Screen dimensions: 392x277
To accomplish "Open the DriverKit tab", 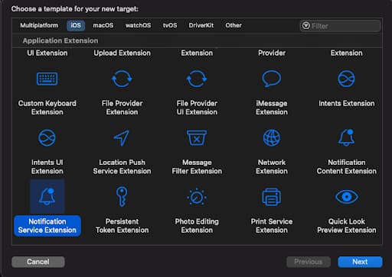I will [201, 25].
